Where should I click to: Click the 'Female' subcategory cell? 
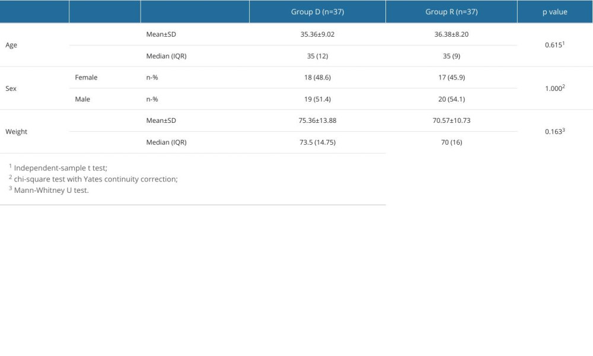point(86,78)
